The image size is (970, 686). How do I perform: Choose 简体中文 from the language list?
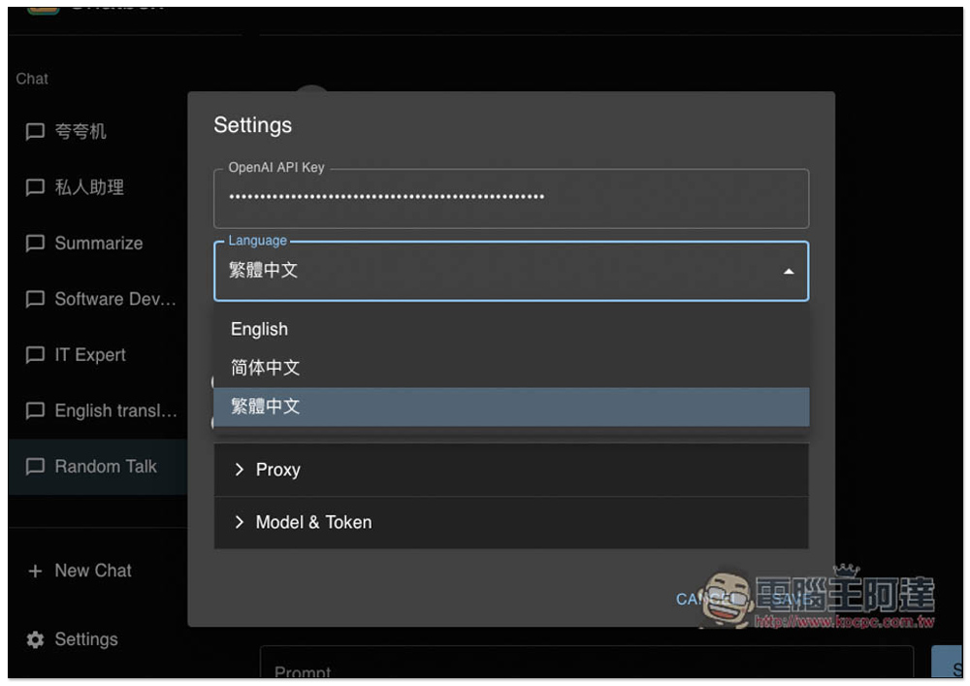pos(511,368)
